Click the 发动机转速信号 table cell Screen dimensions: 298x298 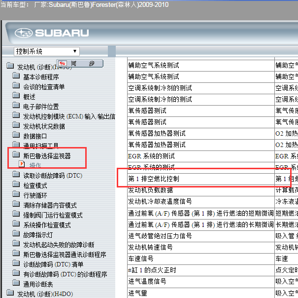tap(201, 248)
